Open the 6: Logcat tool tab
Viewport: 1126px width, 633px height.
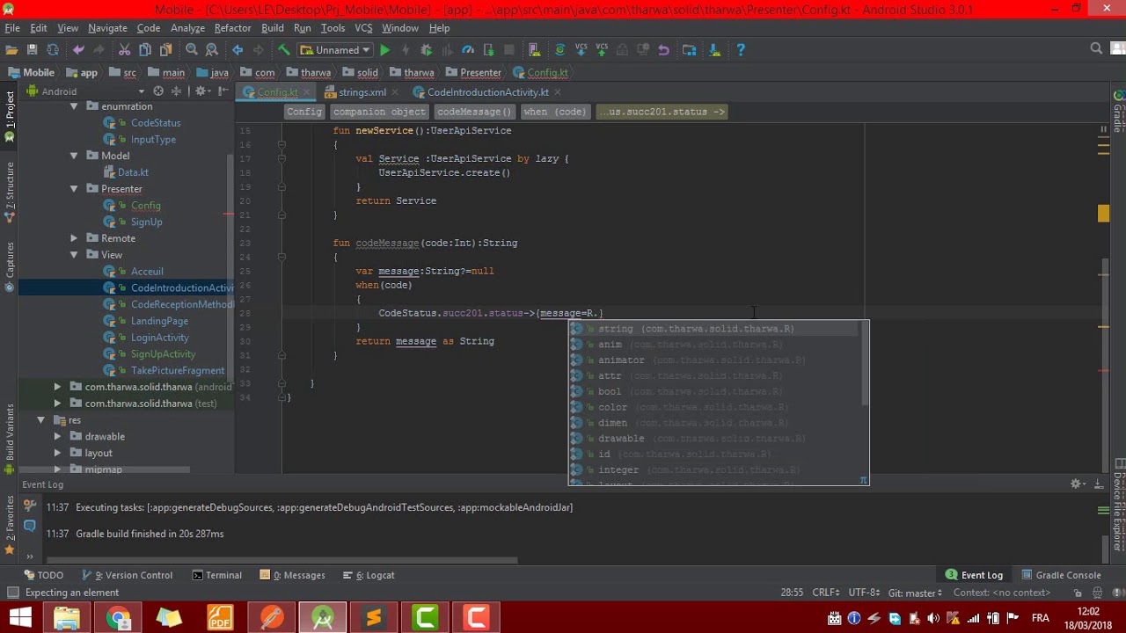368,575
